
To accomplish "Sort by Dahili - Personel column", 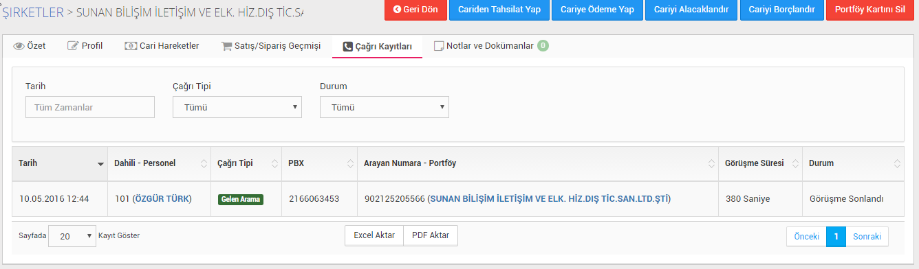I will click(160, 163).
